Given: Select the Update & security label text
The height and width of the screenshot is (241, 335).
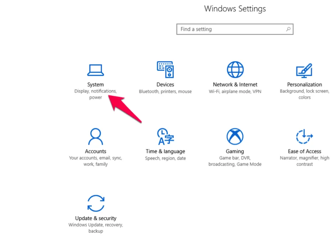Looking at the screenshot, I should (95, 218).
